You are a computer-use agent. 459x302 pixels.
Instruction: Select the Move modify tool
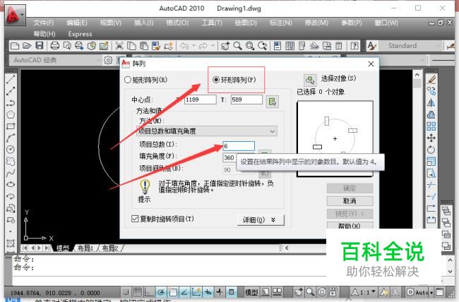pyautogui.click(x=431, y=138)
